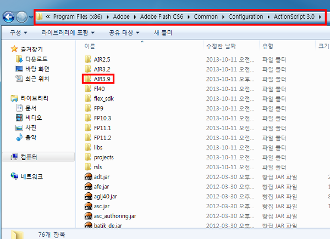
Task: Open the 공유 대상 menu
Action: 124,32
